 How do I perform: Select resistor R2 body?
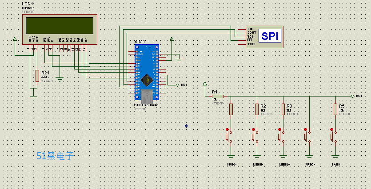pyautogui.click(x=257, y=109)
